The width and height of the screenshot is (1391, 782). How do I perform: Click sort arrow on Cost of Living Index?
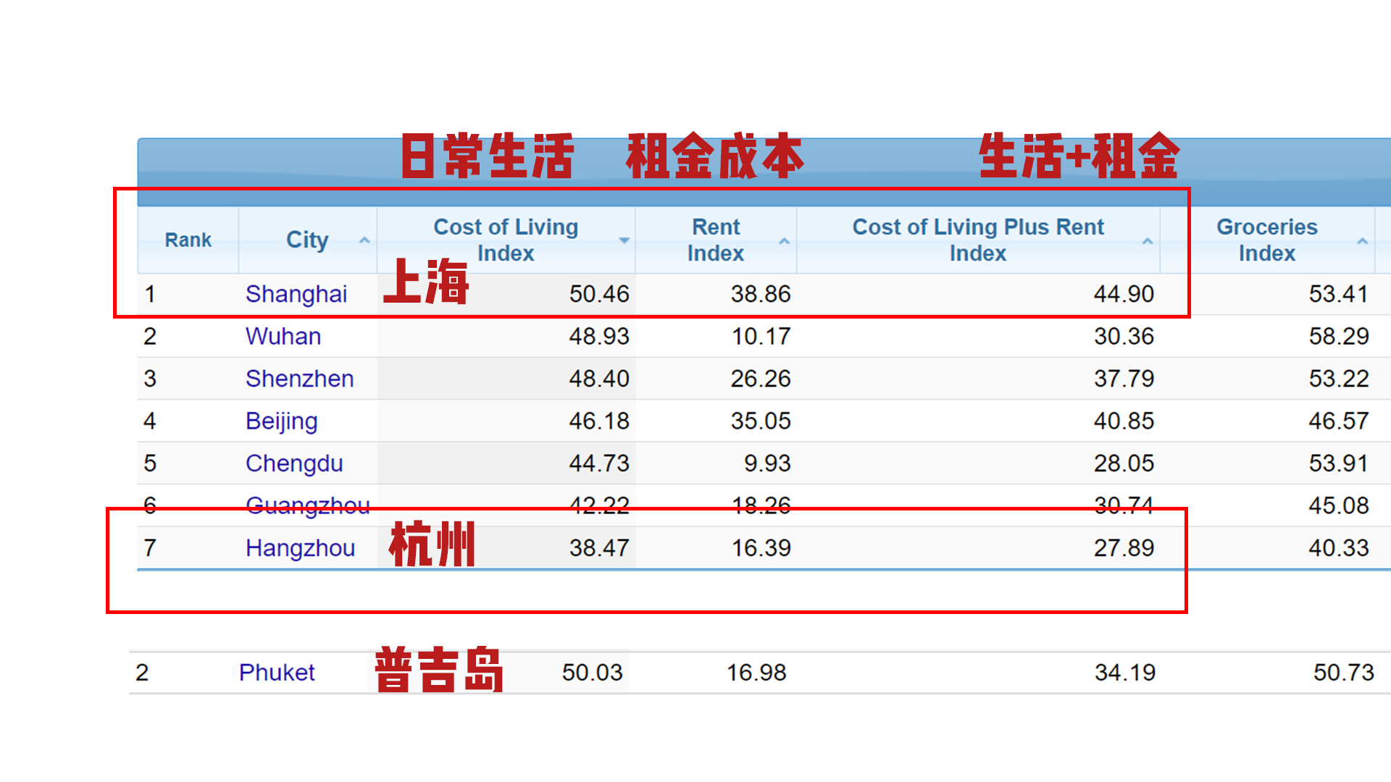[624, 240]
